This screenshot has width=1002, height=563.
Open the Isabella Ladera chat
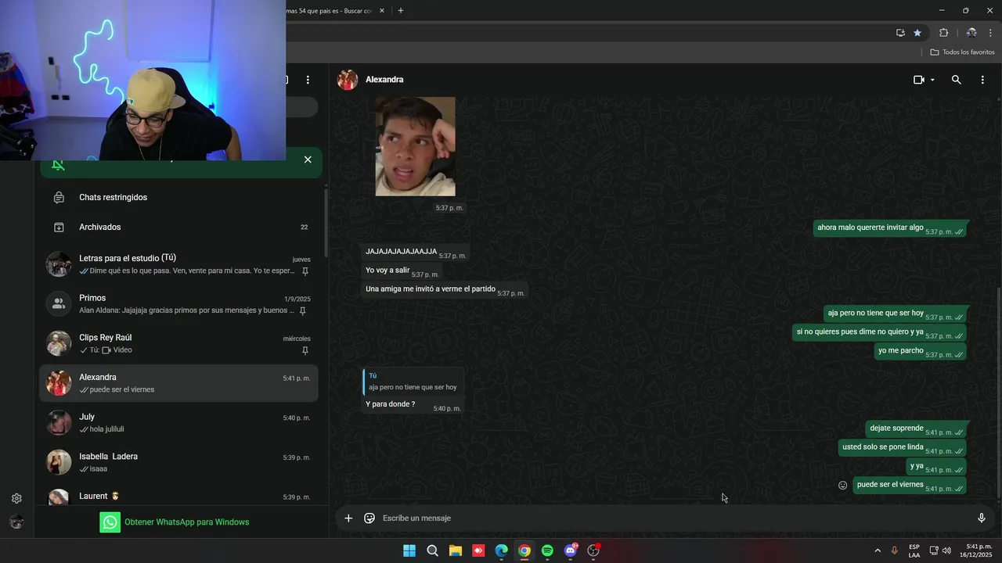pos(178,462)
